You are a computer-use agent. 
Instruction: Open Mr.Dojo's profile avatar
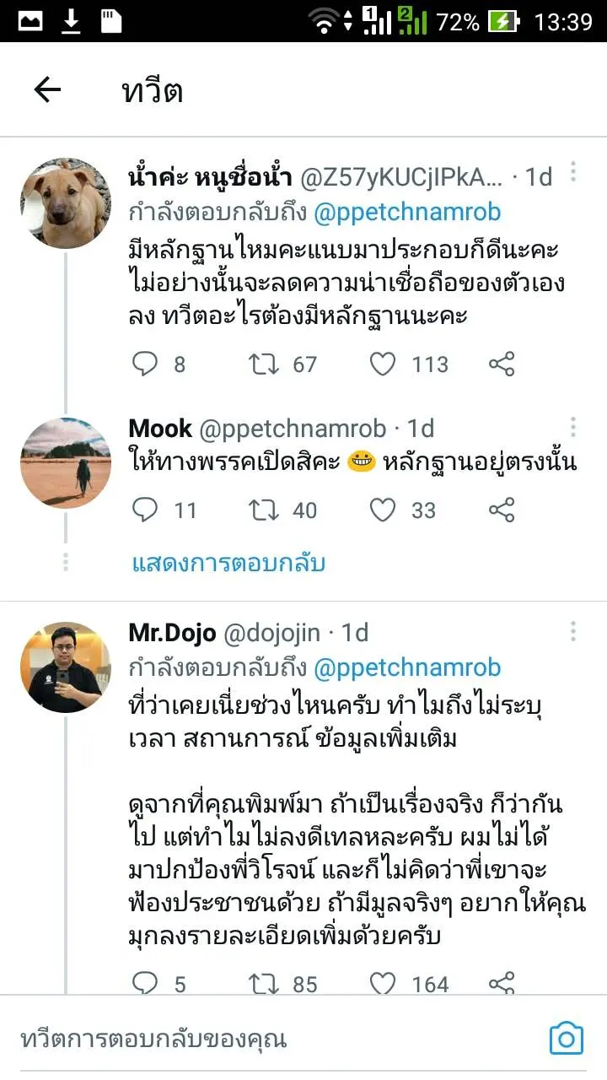66,667
